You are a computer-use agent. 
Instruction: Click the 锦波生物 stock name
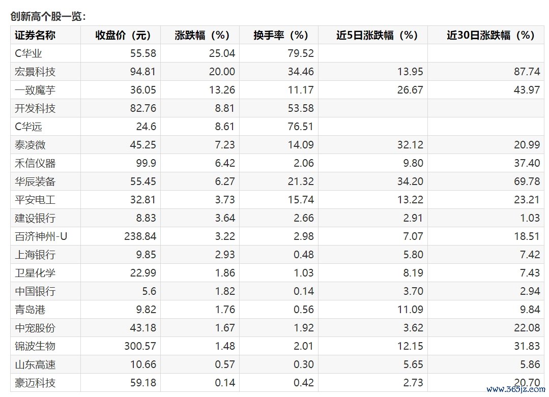pos(35,346)
